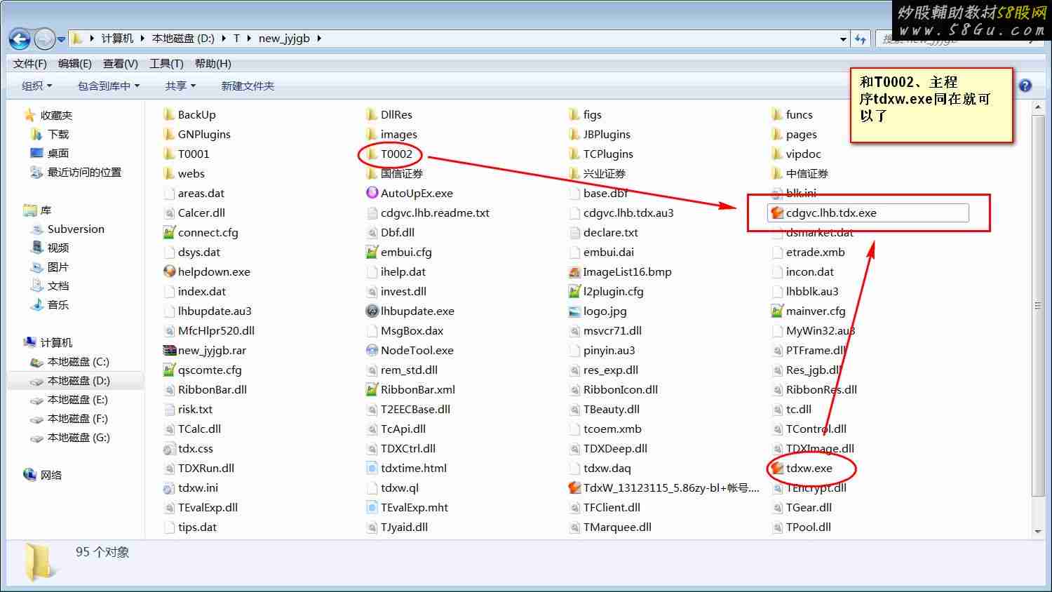This screenshot has width=1052, height=592.
Task: Open the 工具(T) menu
Action: 166,64
